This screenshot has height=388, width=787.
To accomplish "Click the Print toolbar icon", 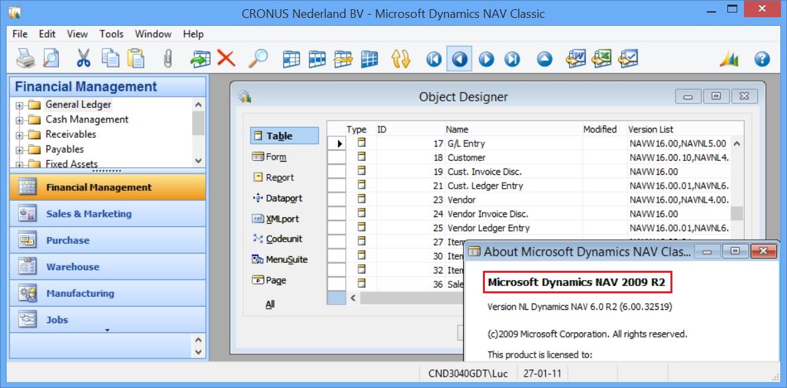I will tap(26, 59).
